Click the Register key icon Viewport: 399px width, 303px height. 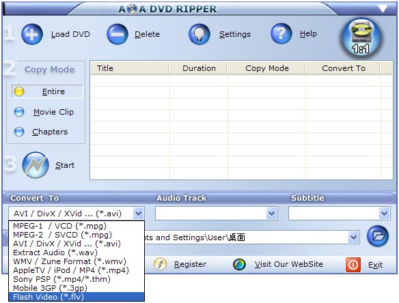[161, 264]
